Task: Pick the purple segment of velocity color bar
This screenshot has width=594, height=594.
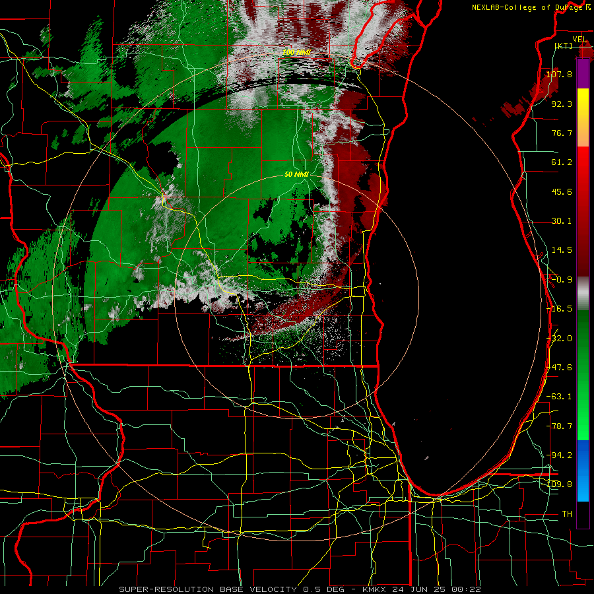Action: tap(583, 73)
